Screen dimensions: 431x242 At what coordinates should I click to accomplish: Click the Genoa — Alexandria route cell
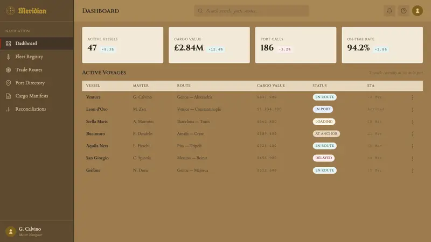(194, 97)
